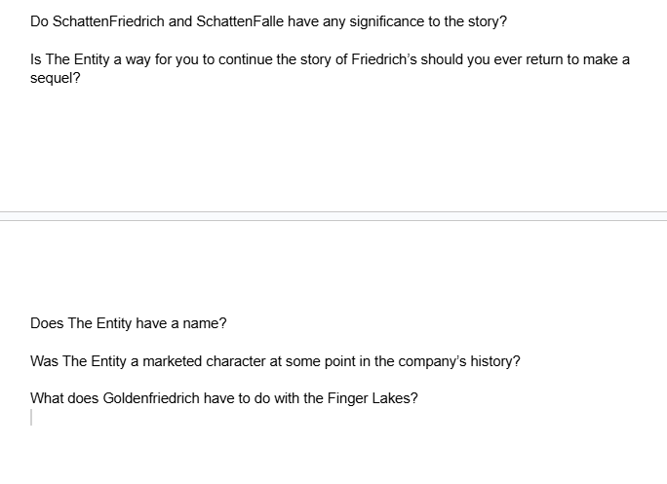667x484 pixels.
Task: Place cursor on the word significance
Action: [387, 21]
